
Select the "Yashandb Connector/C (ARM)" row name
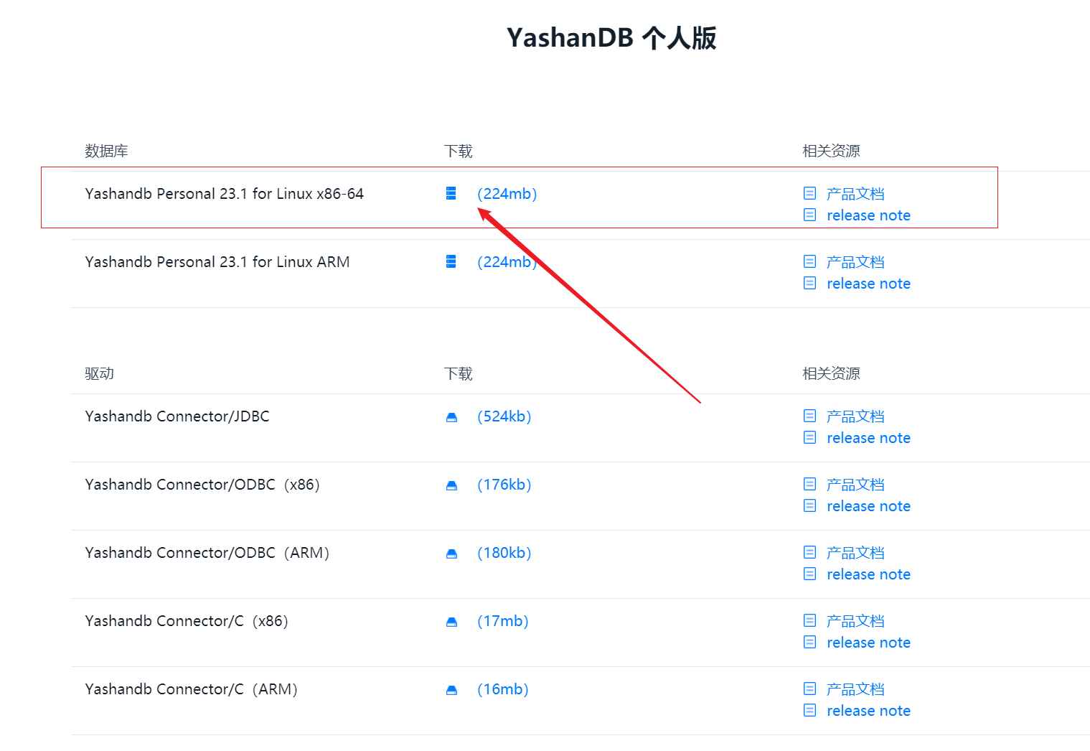[192, 689]
